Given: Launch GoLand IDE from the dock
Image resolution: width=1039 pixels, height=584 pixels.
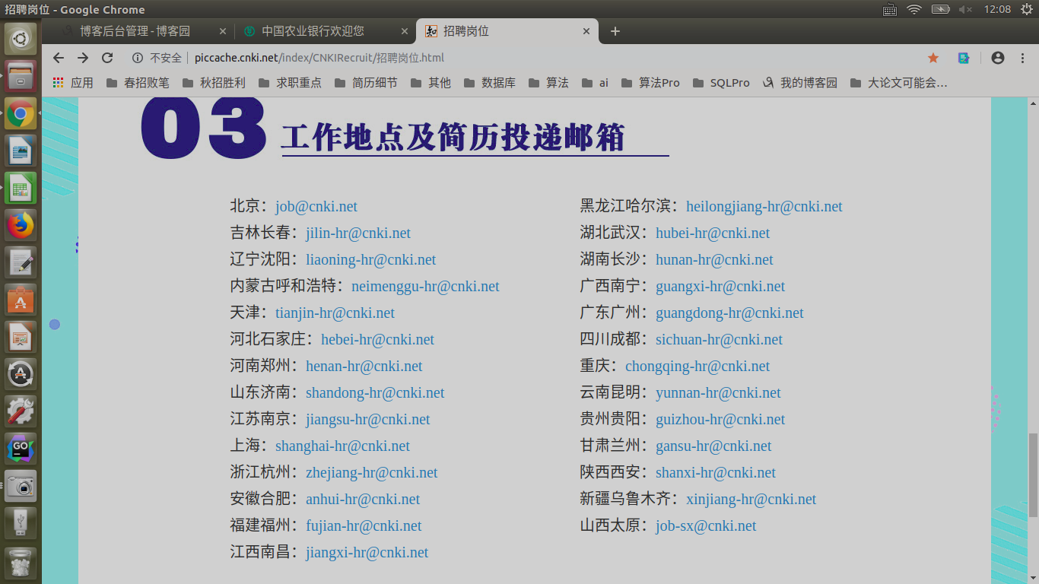Looking at the screenshot, I should coord(21,449).
